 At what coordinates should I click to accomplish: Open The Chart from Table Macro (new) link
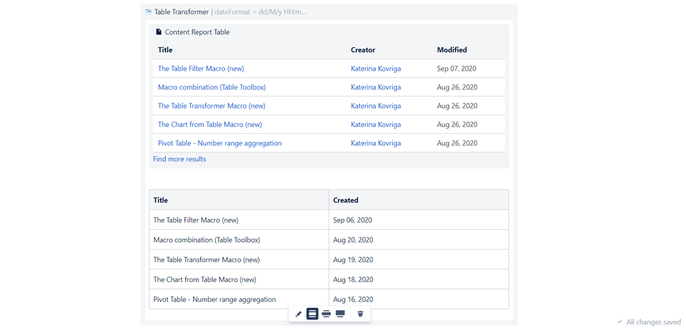[210, 125]
